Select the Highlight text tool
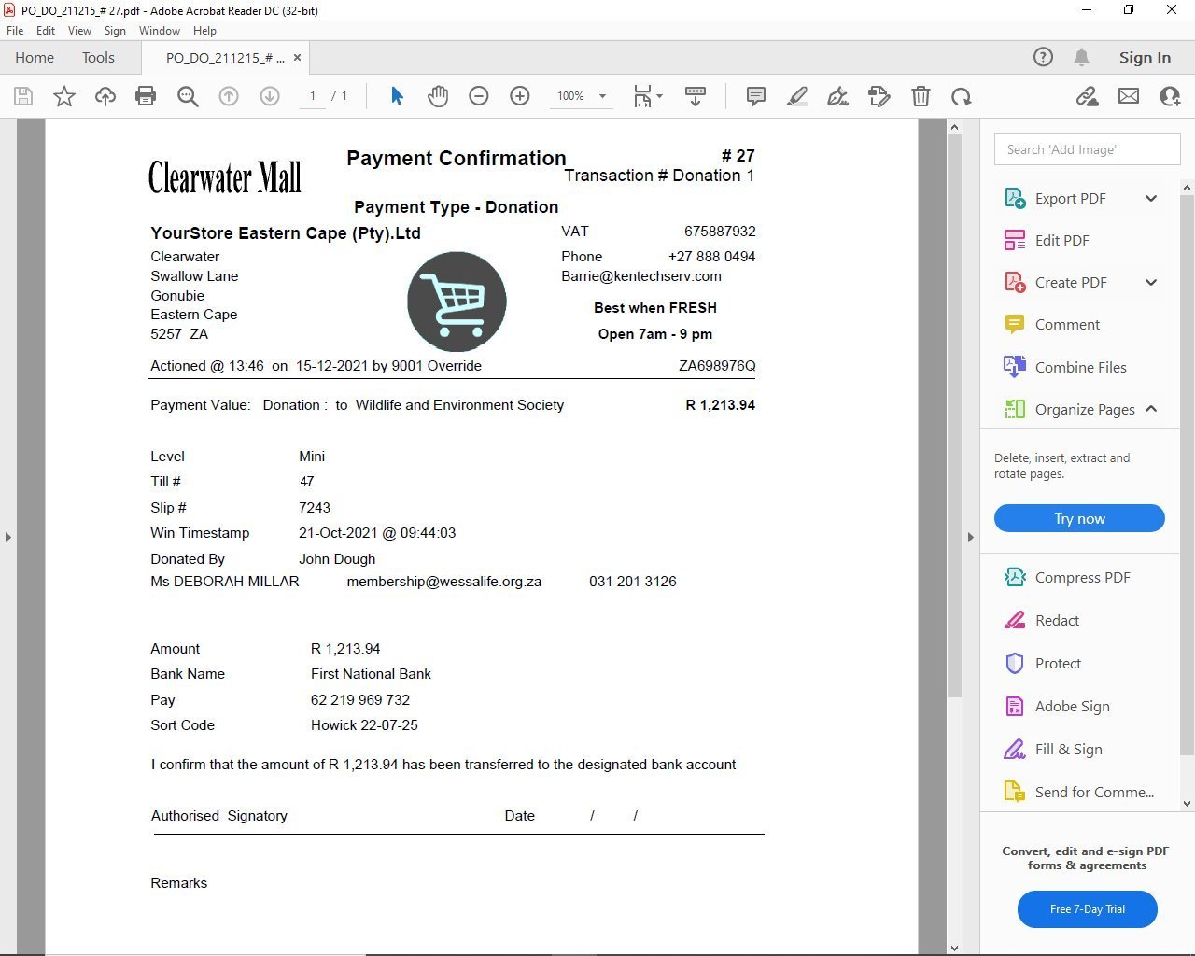 coord(797,96)
